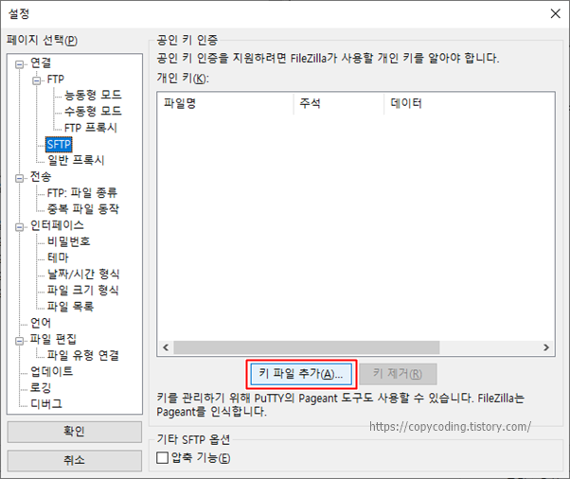Click the 파일명 column header
This screenshot has width=570, height=479.
(x=225, y=103)
